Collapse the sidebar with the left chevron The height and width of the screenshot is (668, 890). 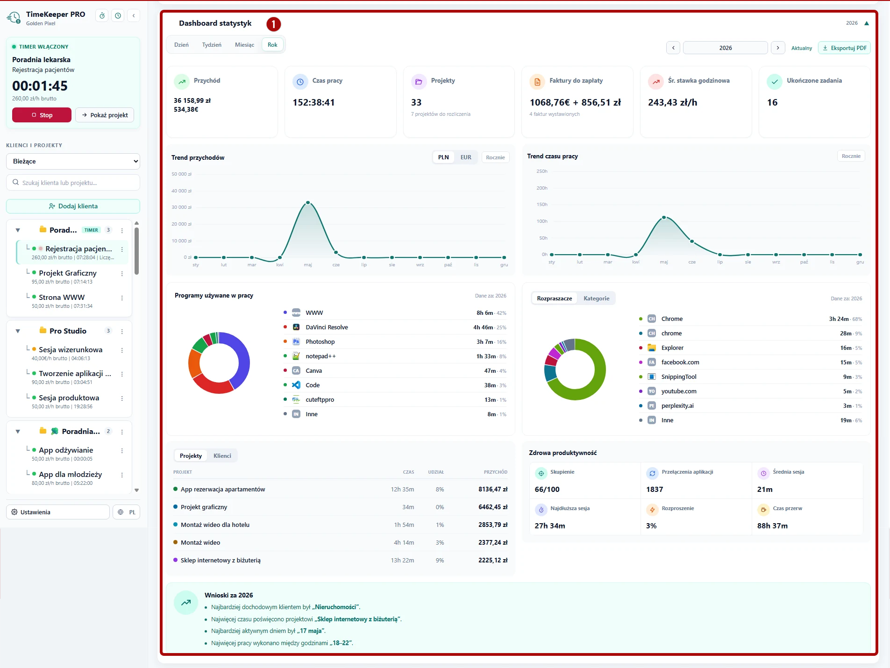pos(134,15)
